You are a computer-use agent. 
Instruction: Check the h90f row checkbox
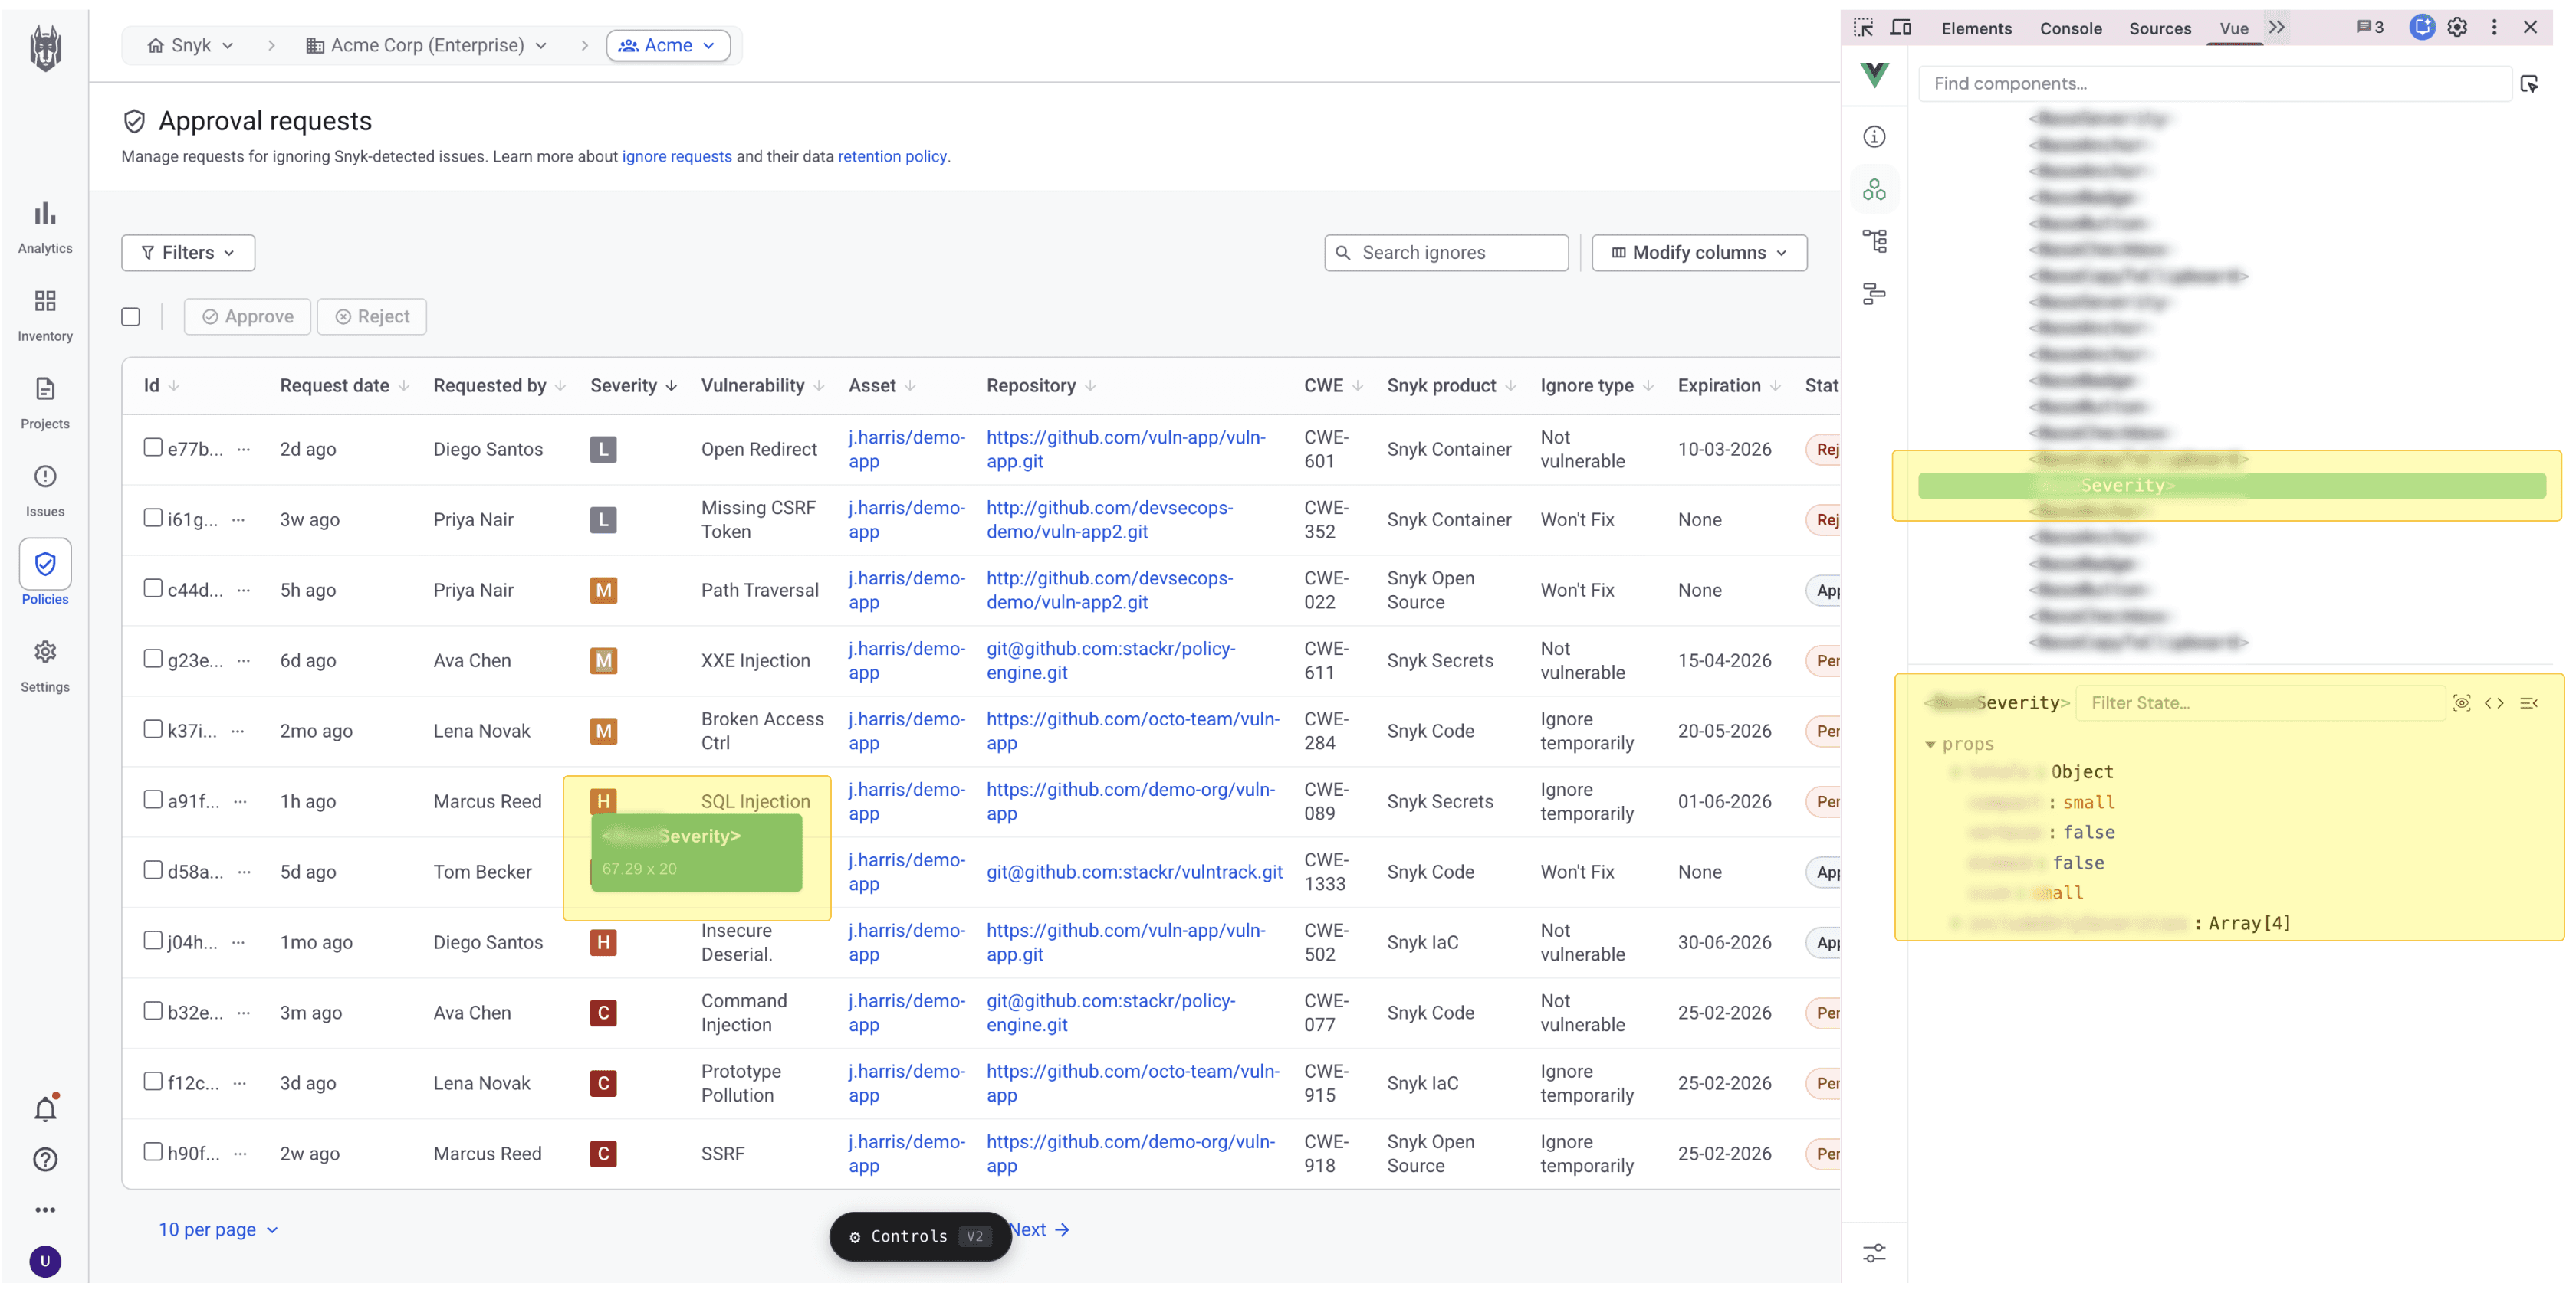153,1152
